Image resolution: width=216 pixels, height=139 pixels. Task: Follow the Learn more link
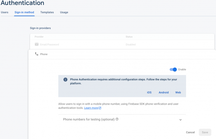tap(91, 108)
